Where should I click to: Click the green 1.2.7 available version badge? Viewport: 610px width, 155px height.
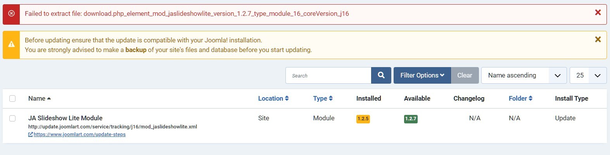click(x=411, y=119)
